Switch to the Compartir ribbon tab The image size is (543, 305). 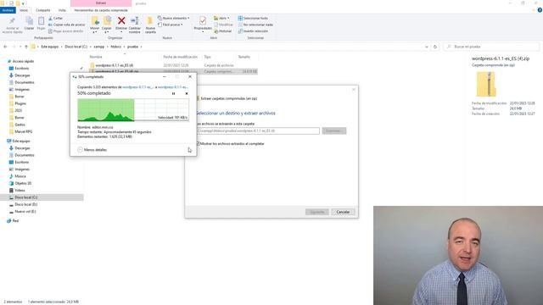point(43,10)
